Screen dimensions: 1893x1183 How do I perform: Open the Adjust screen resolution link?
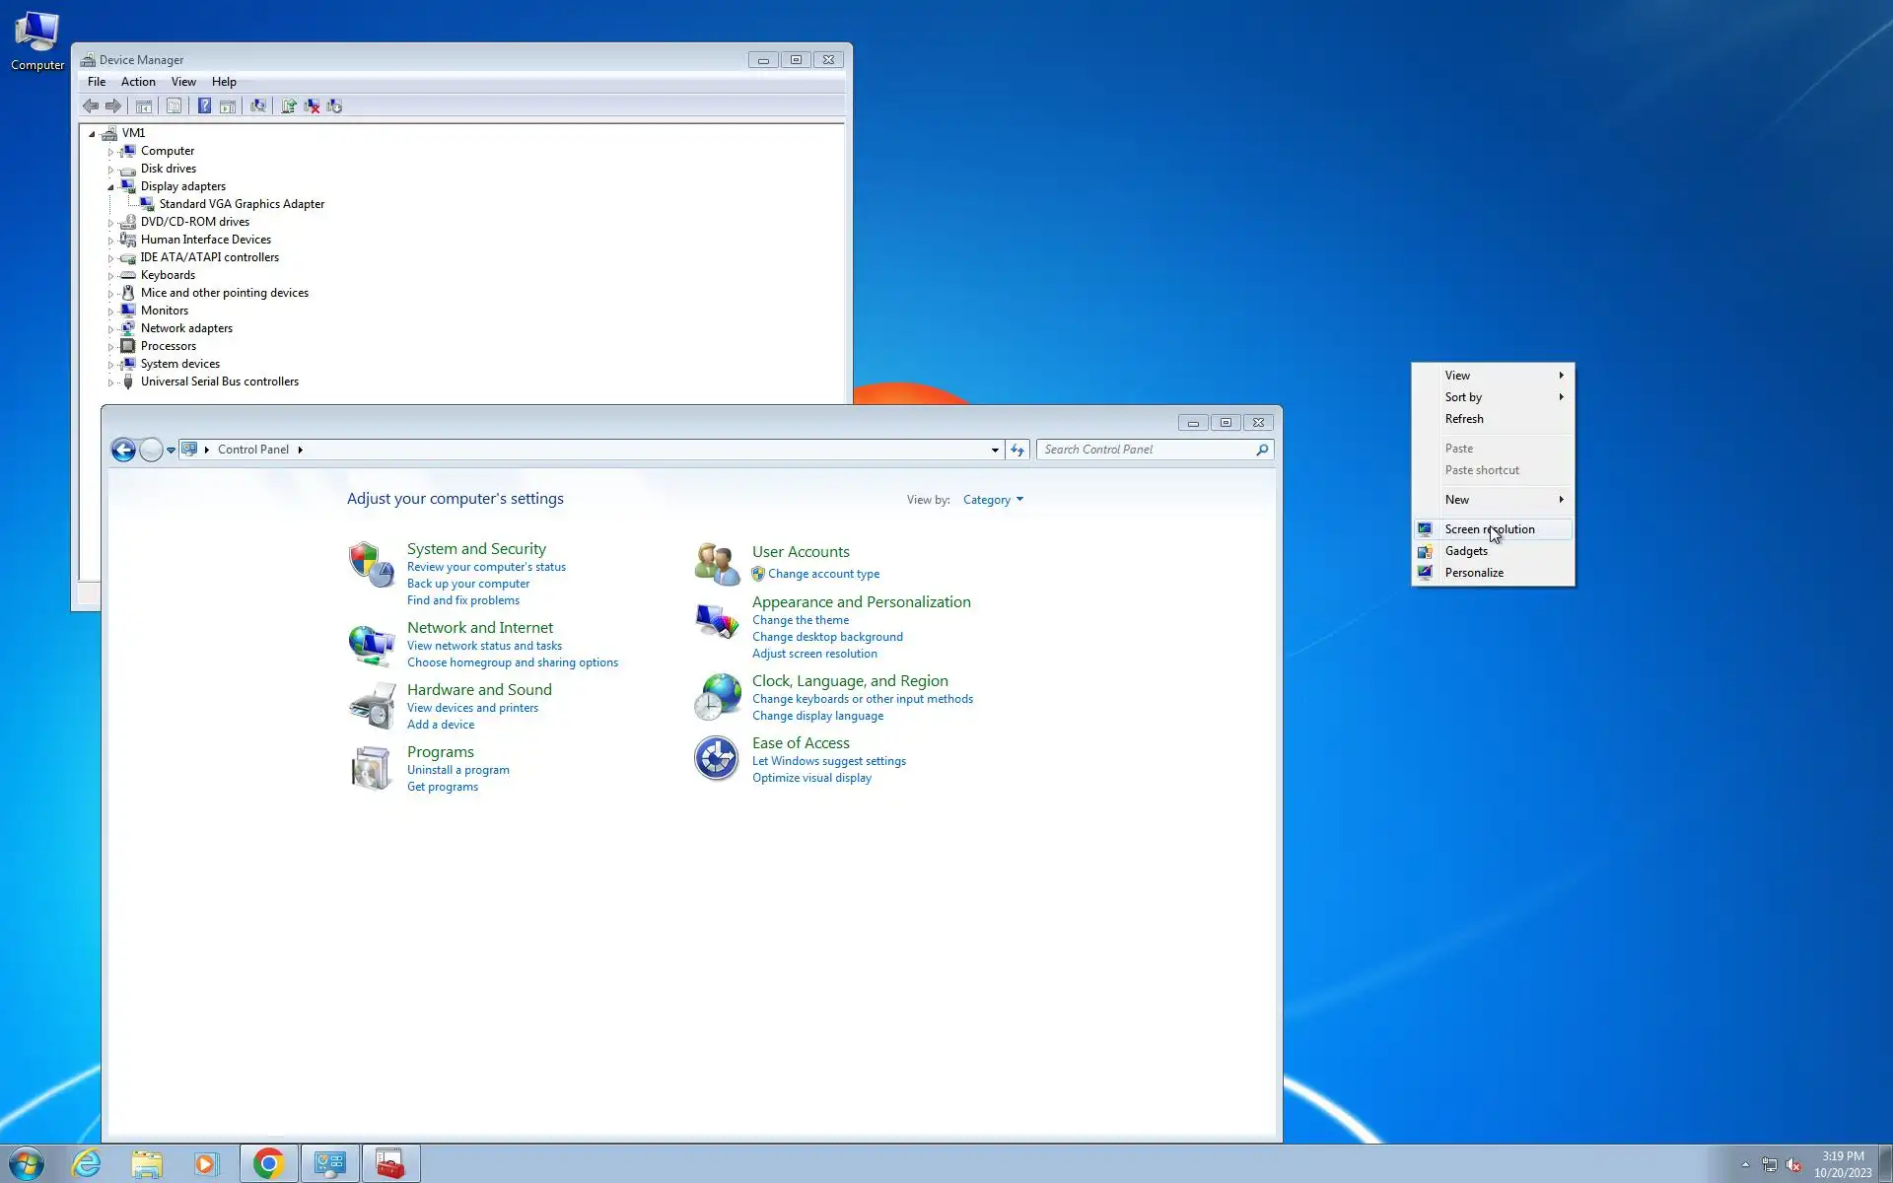coord(814,654)
